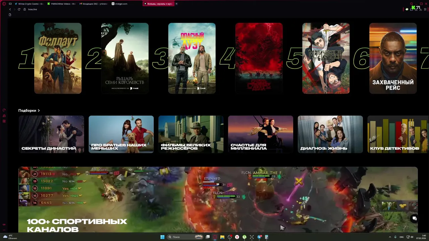The image size is (429, 241).
Task: Open the Yandex browser taskbar icon
Action: coord(237,237)
